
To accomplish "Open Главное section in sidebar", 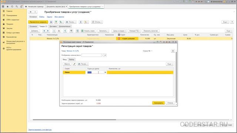I will coord(9,11).
